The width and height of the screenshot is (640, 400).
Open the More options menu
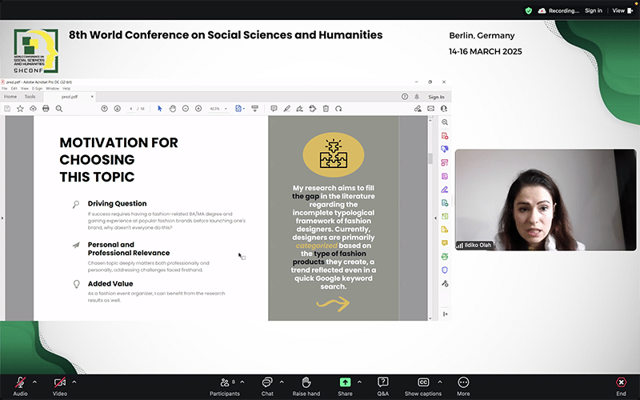pos(463,383)
